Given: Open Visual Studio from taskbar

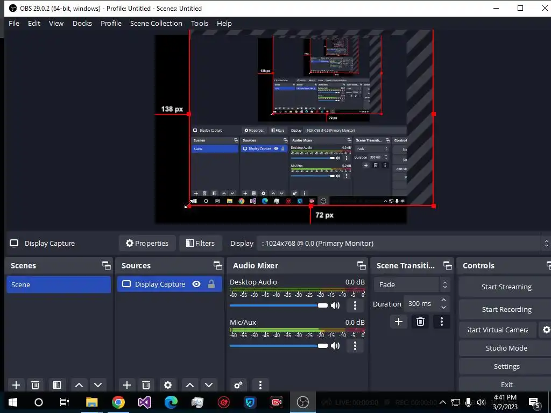Looking at the screenshot, I should [x=144, y=402].
